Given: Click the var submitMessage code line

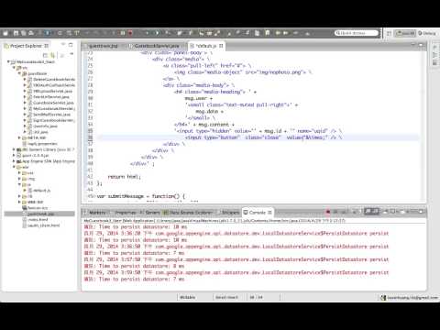Looking at the screenshot, I should 141,196.
